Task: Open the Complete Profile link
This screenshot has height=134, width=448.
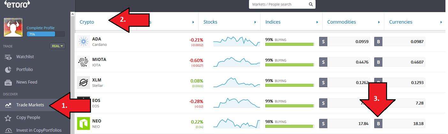Action: click(x=41, y=28)
